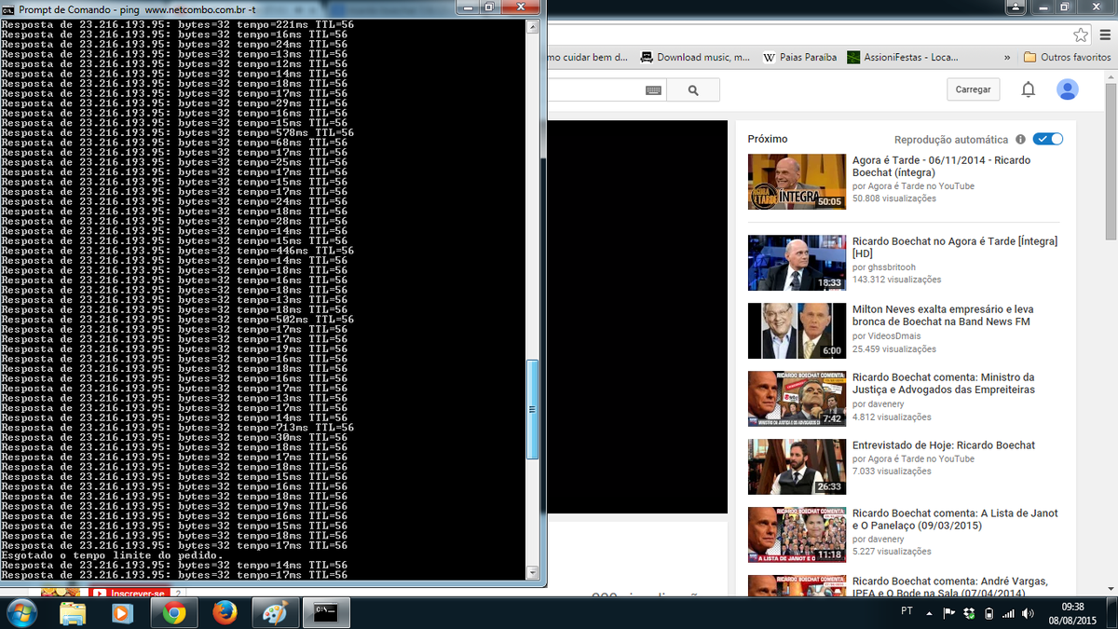Screen dimensions: 1118x629
Task: Open Action Center flag icon
Action: [948, 613]
